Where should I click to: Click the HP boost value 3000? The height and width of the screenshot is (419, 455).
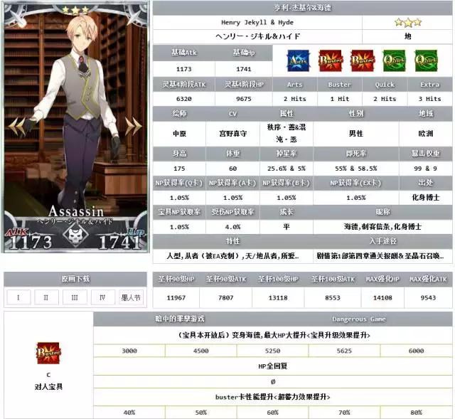pos(129,351)
